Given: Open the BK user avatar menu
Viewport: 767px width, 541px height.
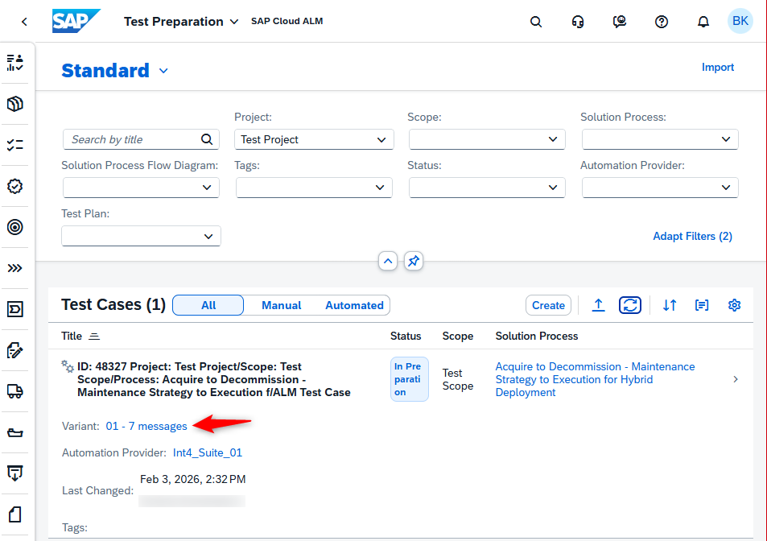Looking at the screenshot, I should (740, 21).
